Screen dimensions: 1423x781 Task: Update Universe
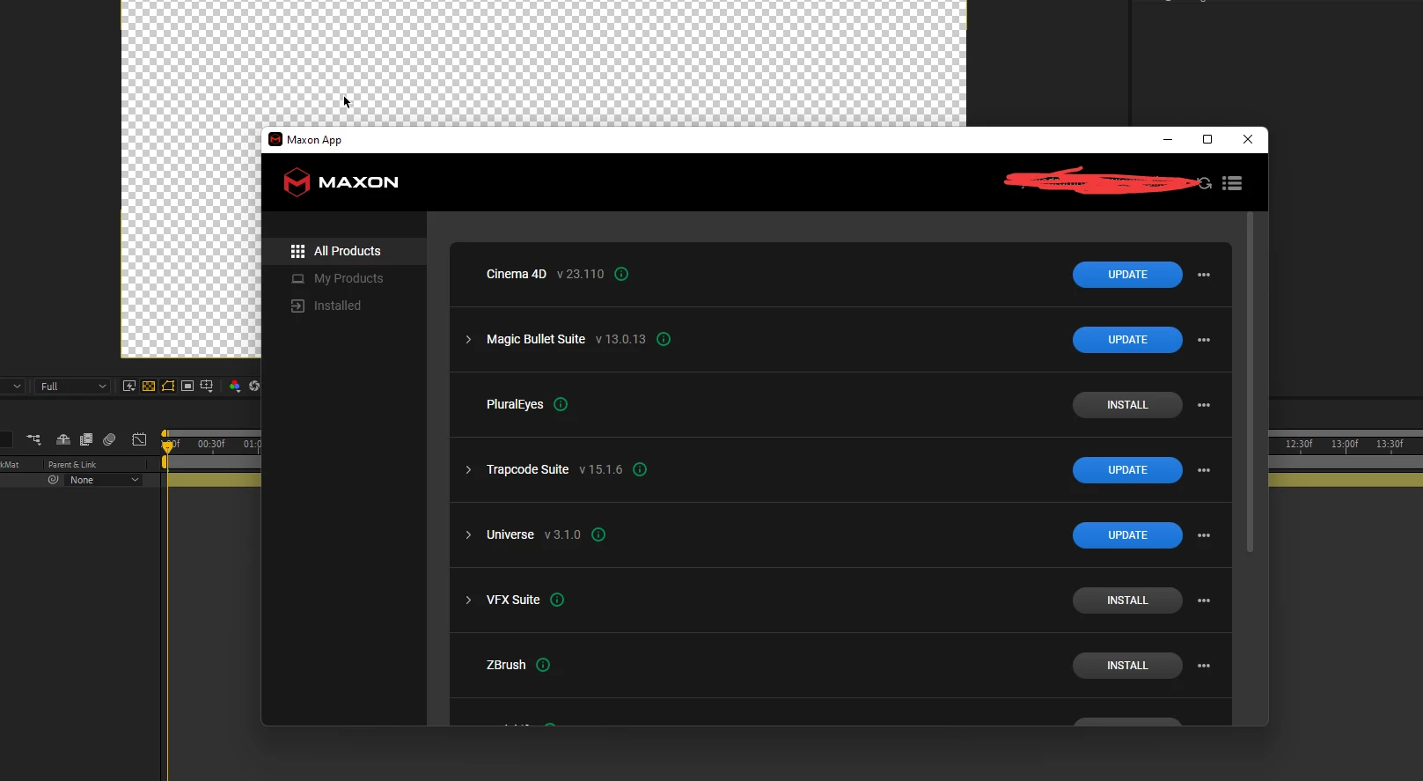click(x=1127, y=535)
